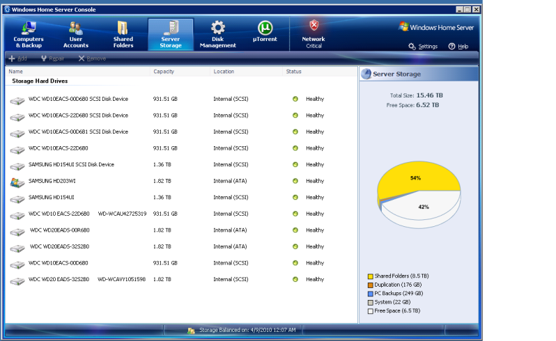Click the WD-WCAU42725319 serial text

[x=122, y=214]
